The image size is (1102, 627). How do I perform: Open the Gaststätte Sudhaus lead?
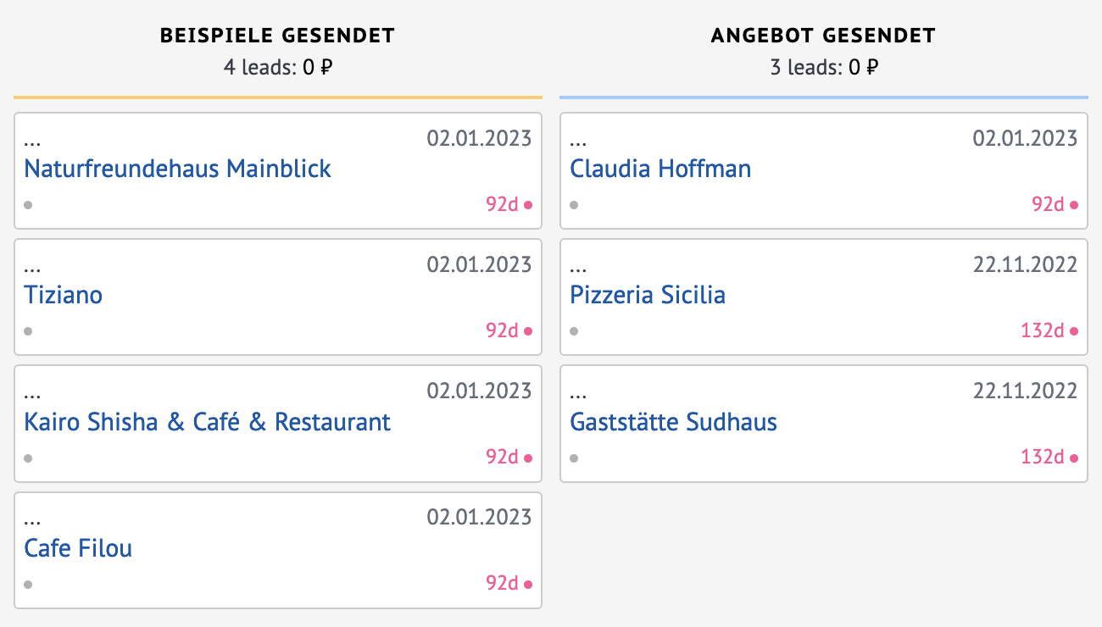(673, 422)
